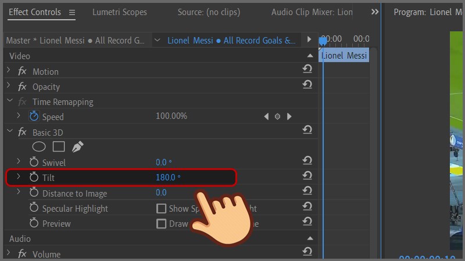Reset the Opacity effect

click(x=307, y=84)
